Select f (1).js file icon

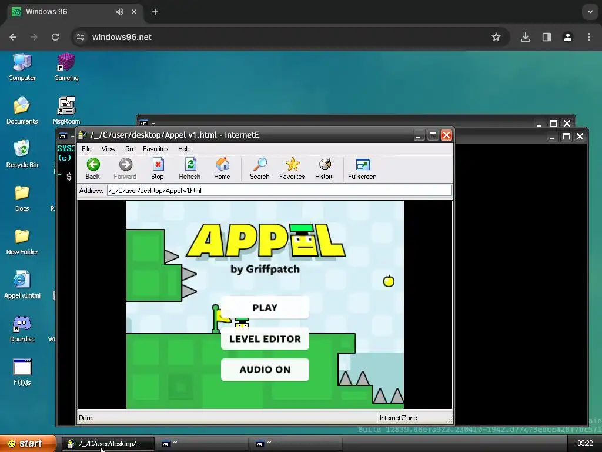(22, 372)
